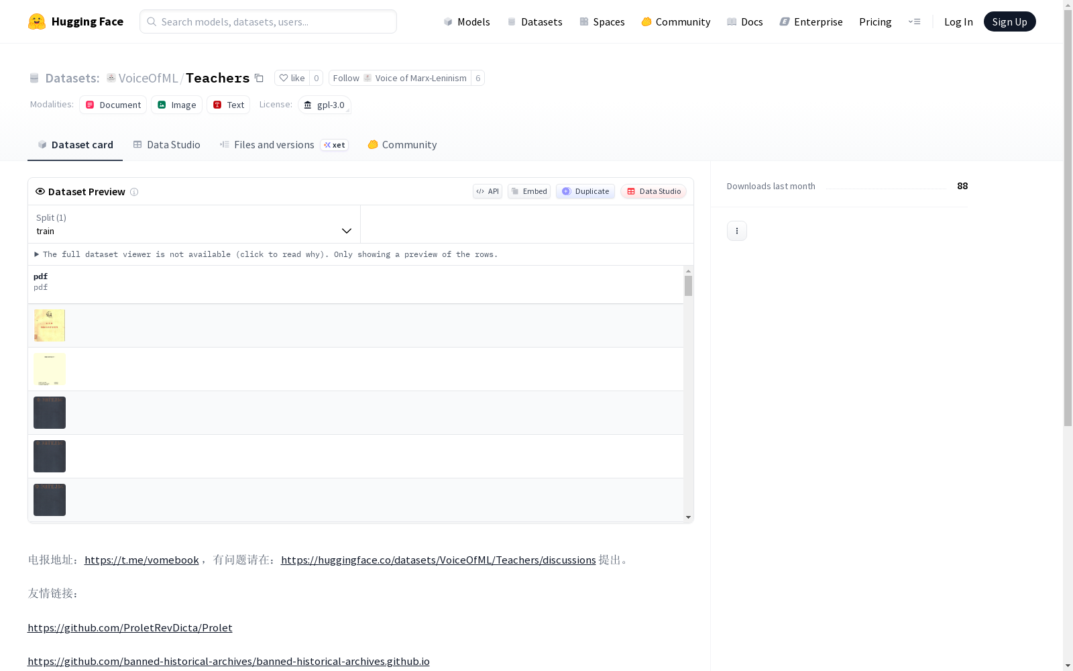Screen dimensions: 1073x671
Task: Open the VoiceOfML organization link
Action: [x=148, y=78]
